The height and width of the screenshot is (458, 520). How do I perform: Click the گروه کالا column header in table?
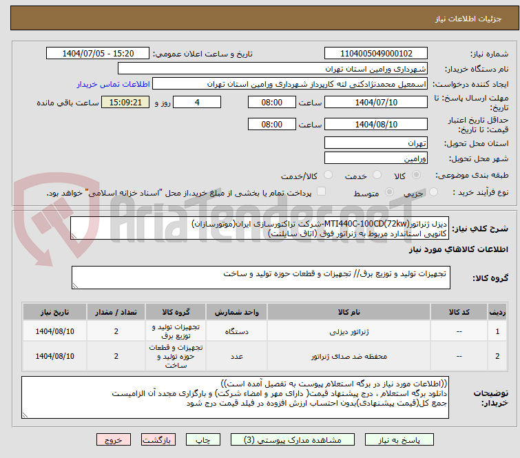tap(176, 312)
